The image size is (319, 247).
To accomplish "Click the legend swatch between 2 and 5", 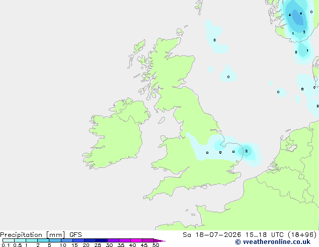I will [43, 240].
